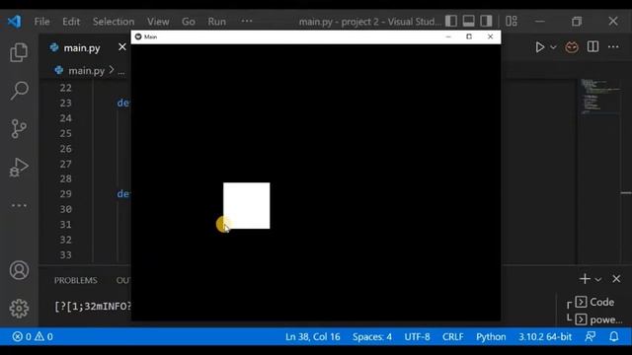Select the Code terminal entry
632x355 pixels.
coord(595,302)
